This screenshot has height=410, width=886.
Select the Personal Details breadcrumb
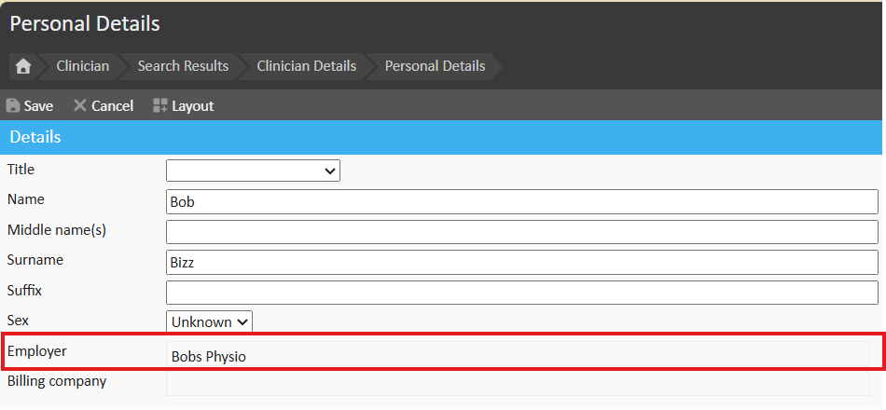click(435, 66)
